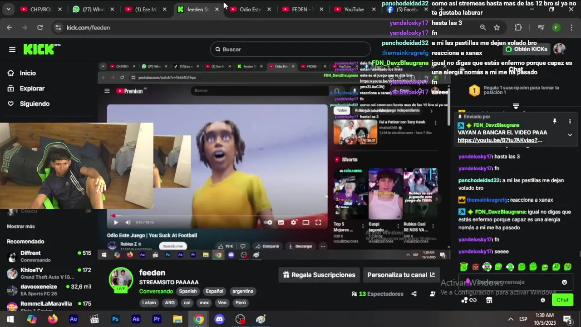The image size is (581, 327).
Task: Expand the pinned chat message chevron
Action: tap(570, 135)
